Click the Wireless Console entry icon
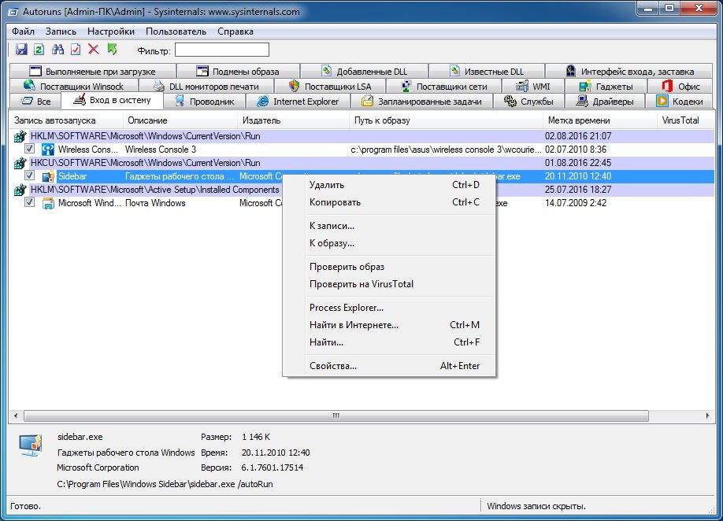 [x=48, y=150]
